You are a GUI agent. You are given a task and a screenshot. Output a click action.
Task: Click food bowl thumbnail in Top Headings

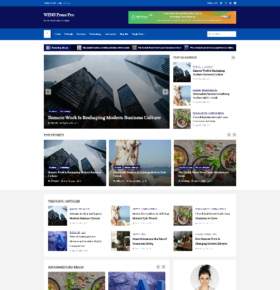182,119
